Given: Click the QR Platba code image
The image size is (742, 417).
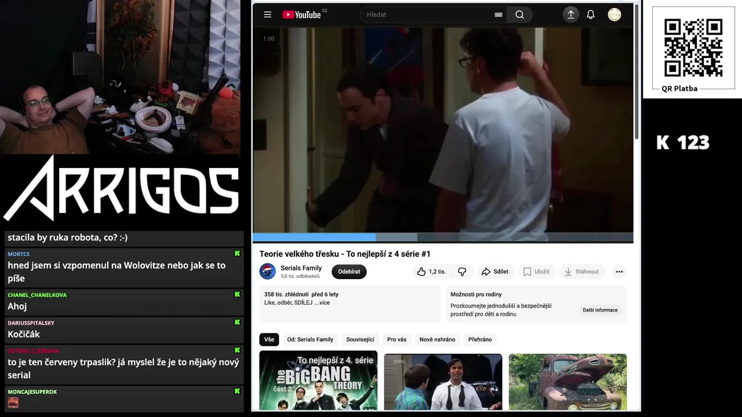Looking at the screenshot, I should (x=693, y=48).
